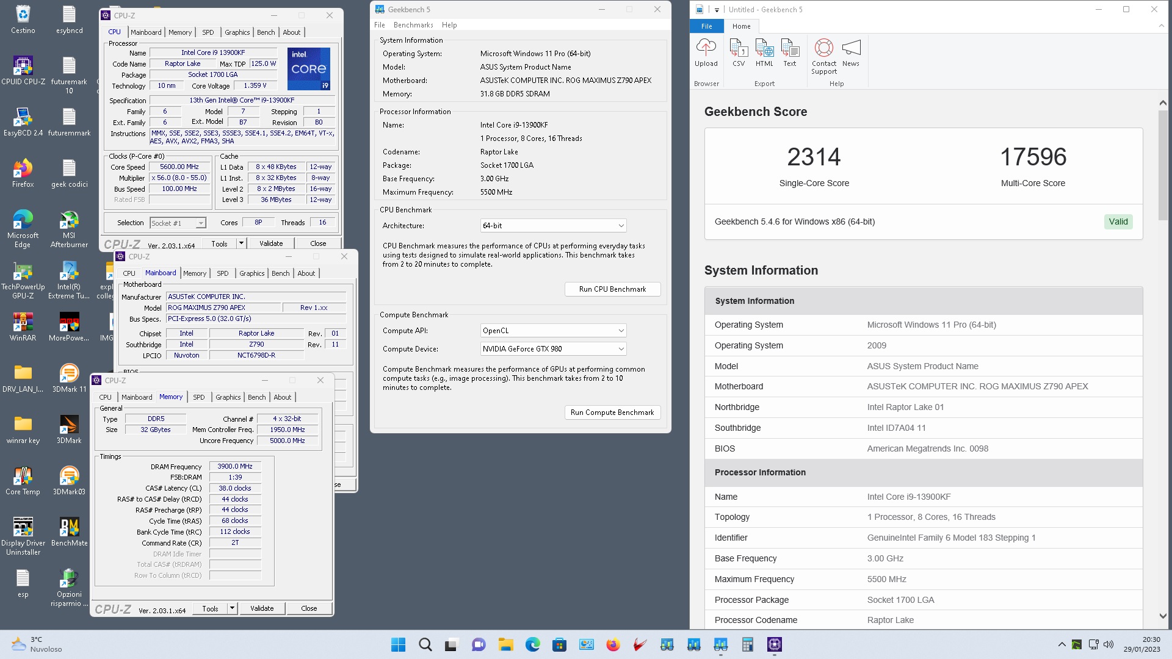This screenshot has width=1172, height=659.
Task: Open Socket #1 selection dropdown in CPU-Z
Action: [178, 223]
